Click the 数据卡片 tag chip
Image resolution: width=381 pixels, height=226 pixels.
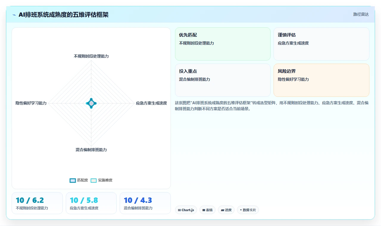(248, 210)
